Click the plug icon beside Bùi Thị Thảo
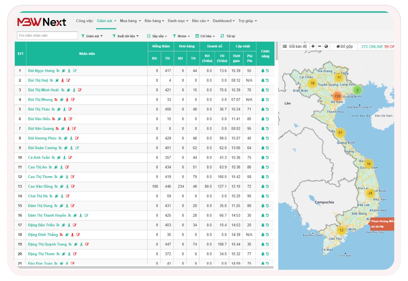This screenshot has height=281, width=408. pyautogui.click(x=59, y=109)
